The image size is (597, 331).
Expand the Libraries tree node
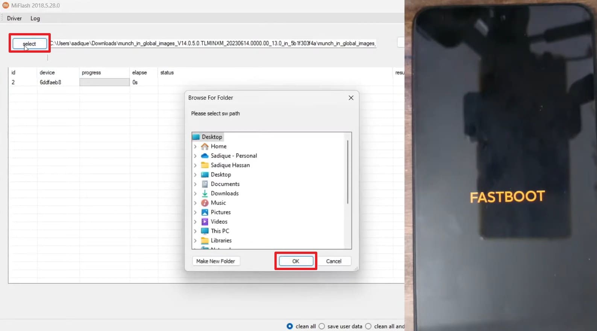click(195, 240)
